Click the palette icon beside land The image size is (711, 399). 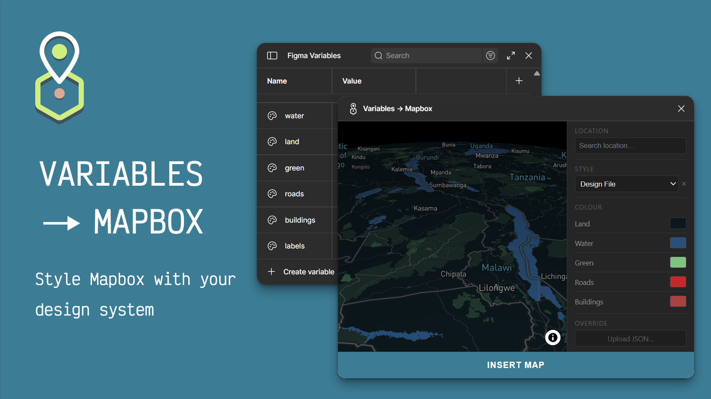pos(272,142)
